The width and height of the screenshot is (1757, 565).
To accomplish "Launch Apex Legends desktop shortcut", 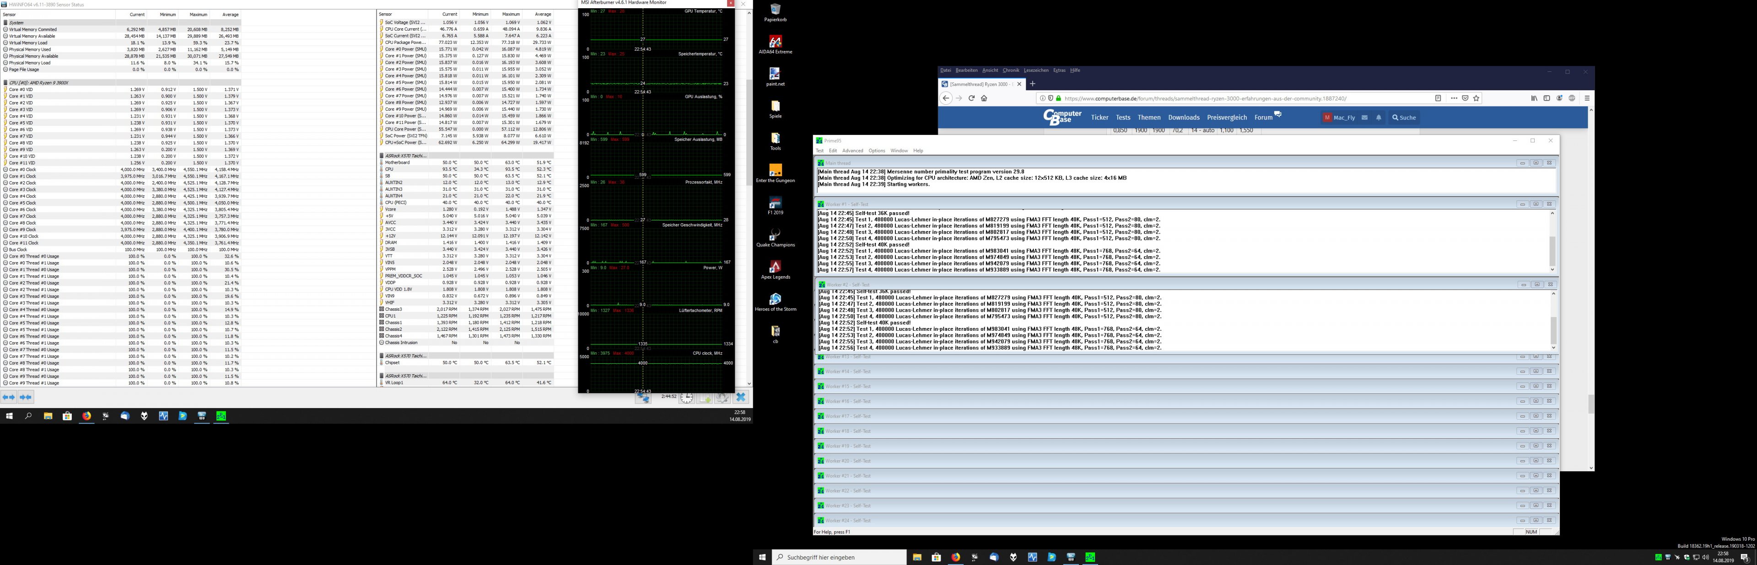I will pos(776,269).
